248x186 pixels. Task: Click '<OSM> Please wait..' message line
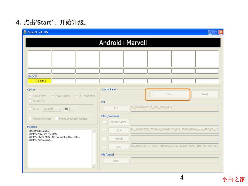(x=40, y=140)
